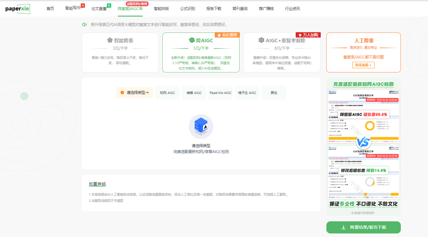Select 其他 as the detection type

tap(274, 93)
